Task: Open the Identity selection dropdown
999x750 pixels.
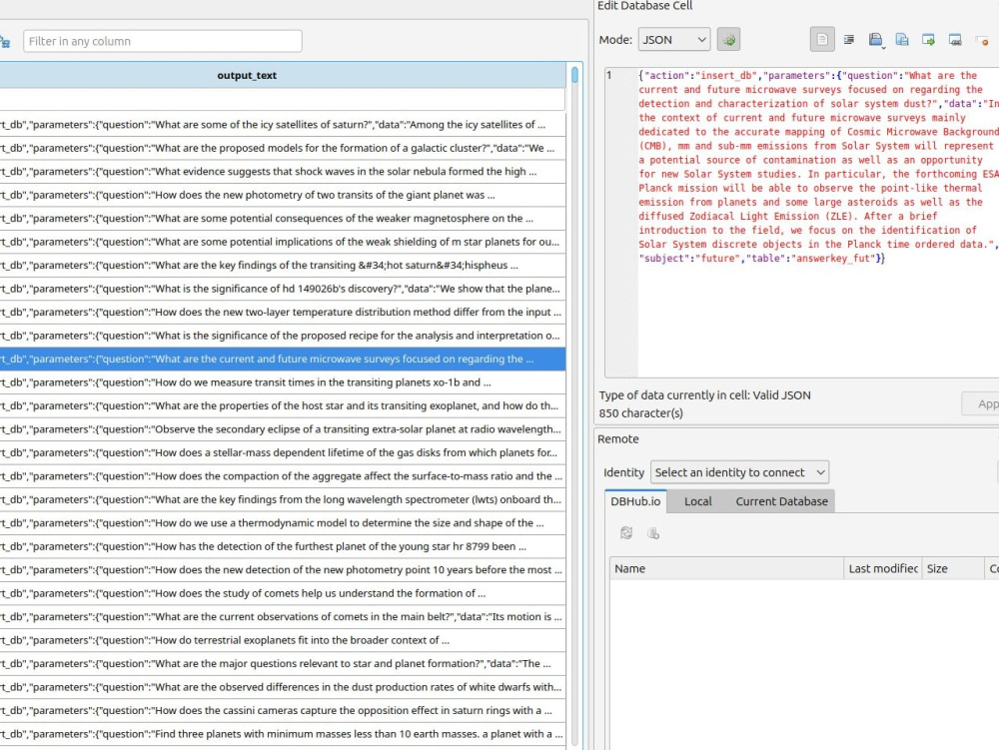Action: [x=739, y=472]
